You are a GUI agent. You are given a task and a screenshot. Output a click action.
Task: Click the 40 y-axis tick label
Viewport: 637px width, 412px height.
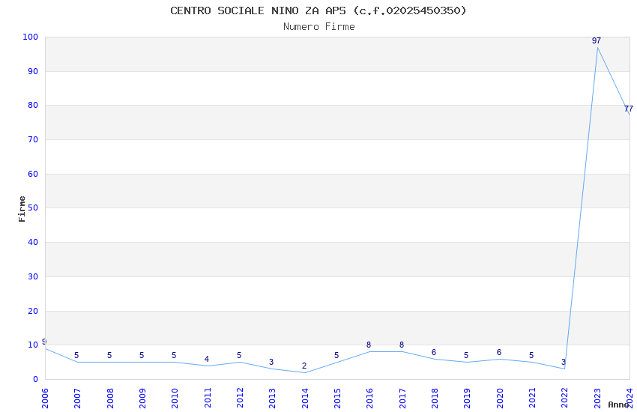click(x=33, y=242)
